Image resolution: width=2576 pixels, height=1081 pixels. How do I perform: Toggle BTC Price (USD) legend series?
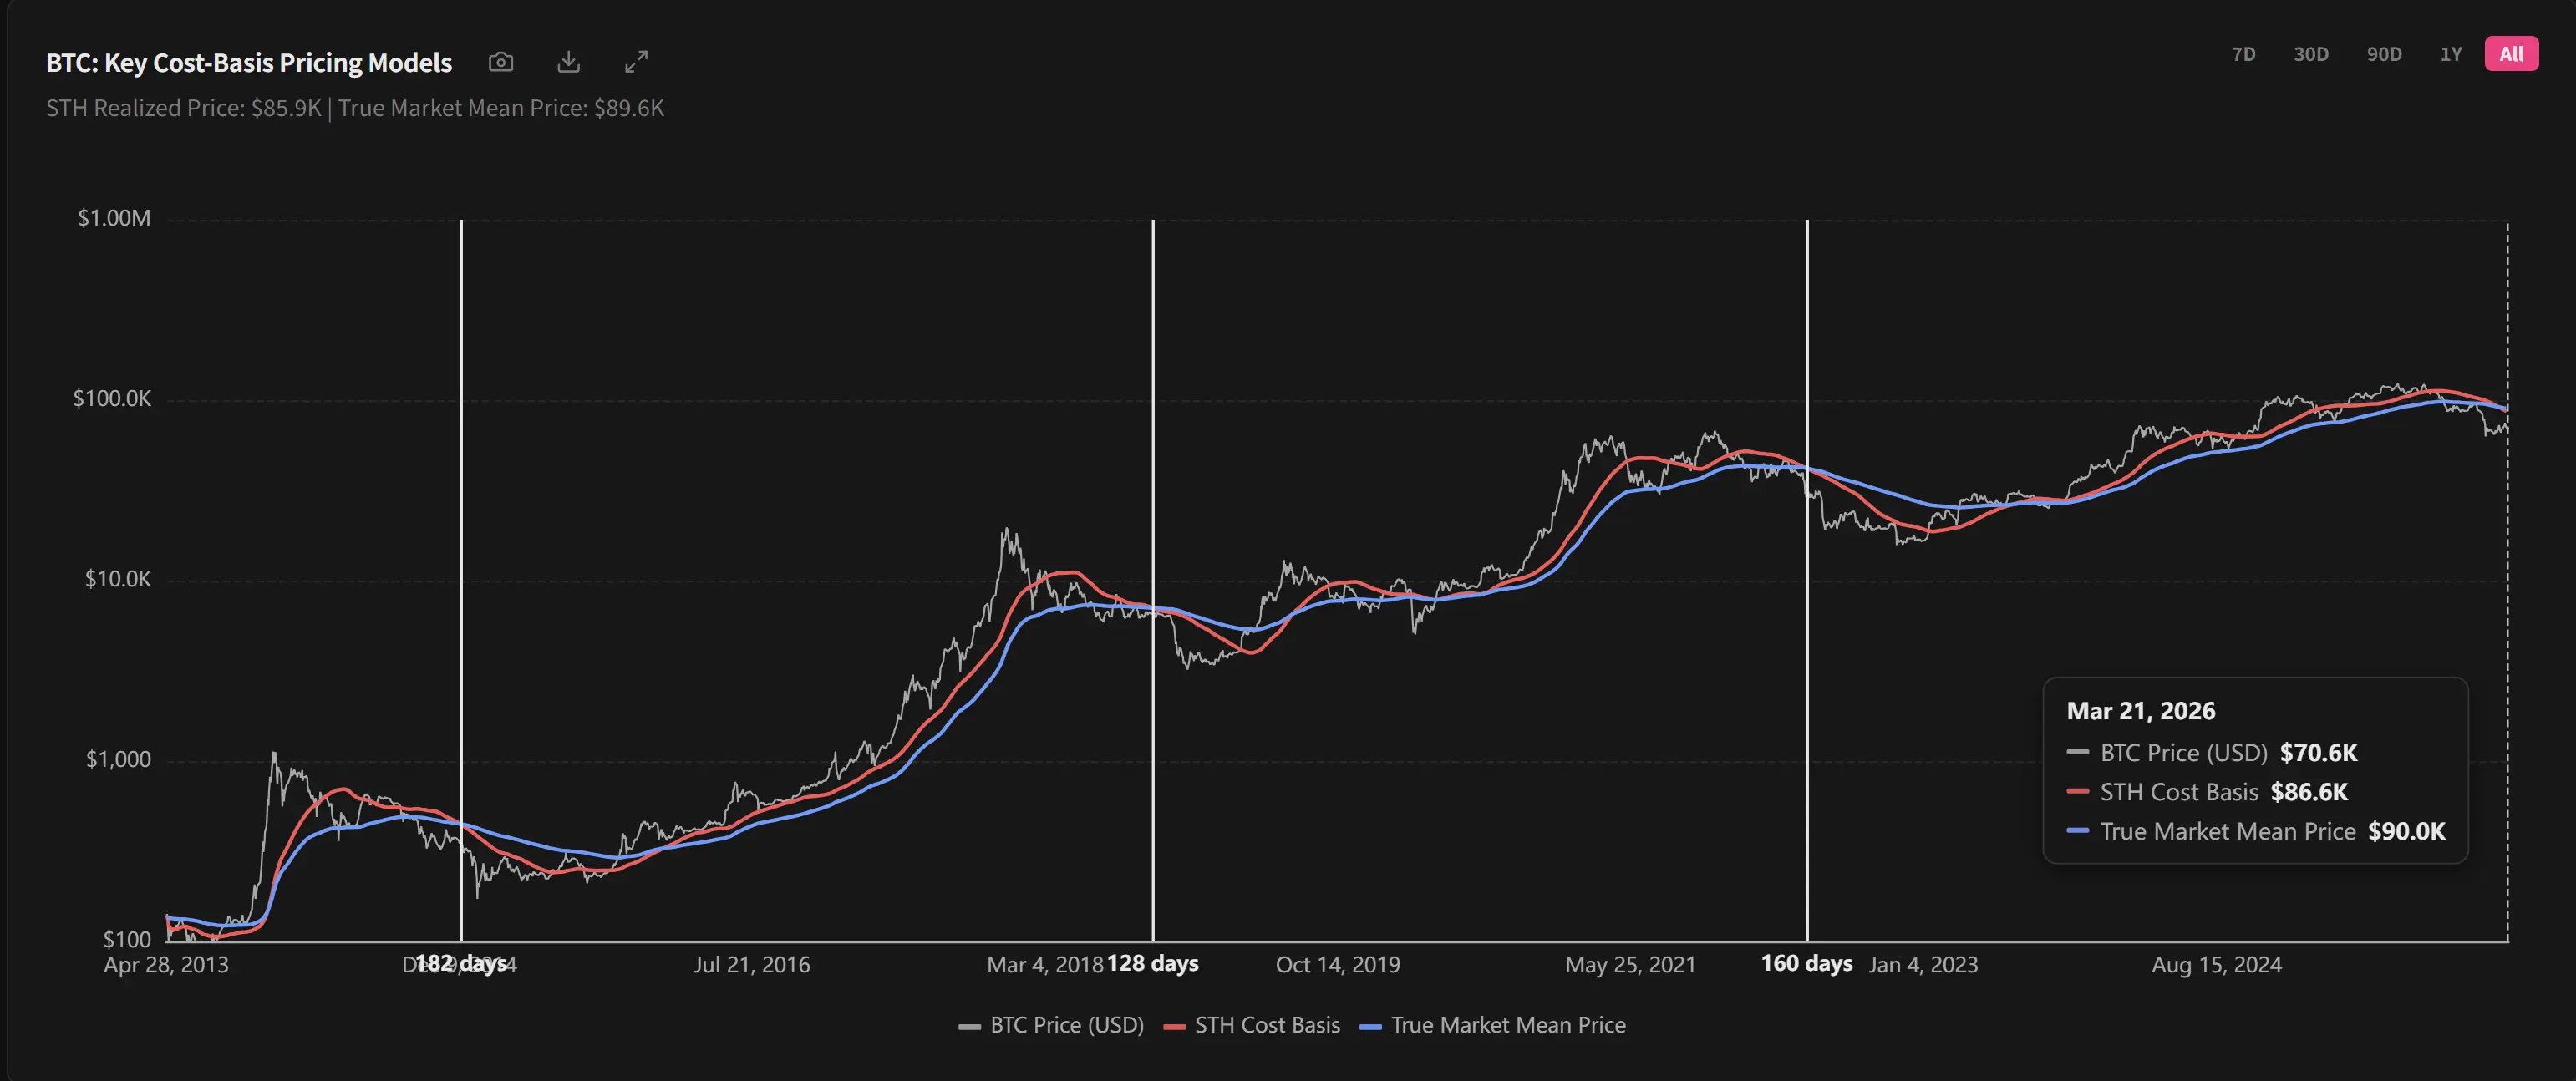coord(1066,1025)
